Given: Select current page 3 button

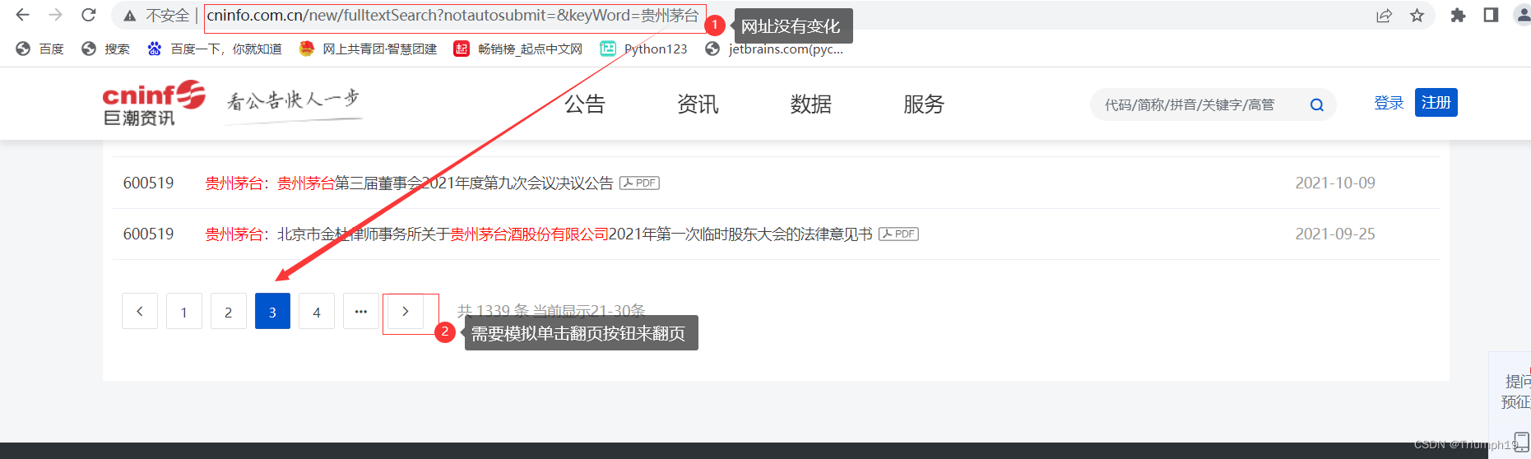Looking at the screenshot, I should [272, 311].
